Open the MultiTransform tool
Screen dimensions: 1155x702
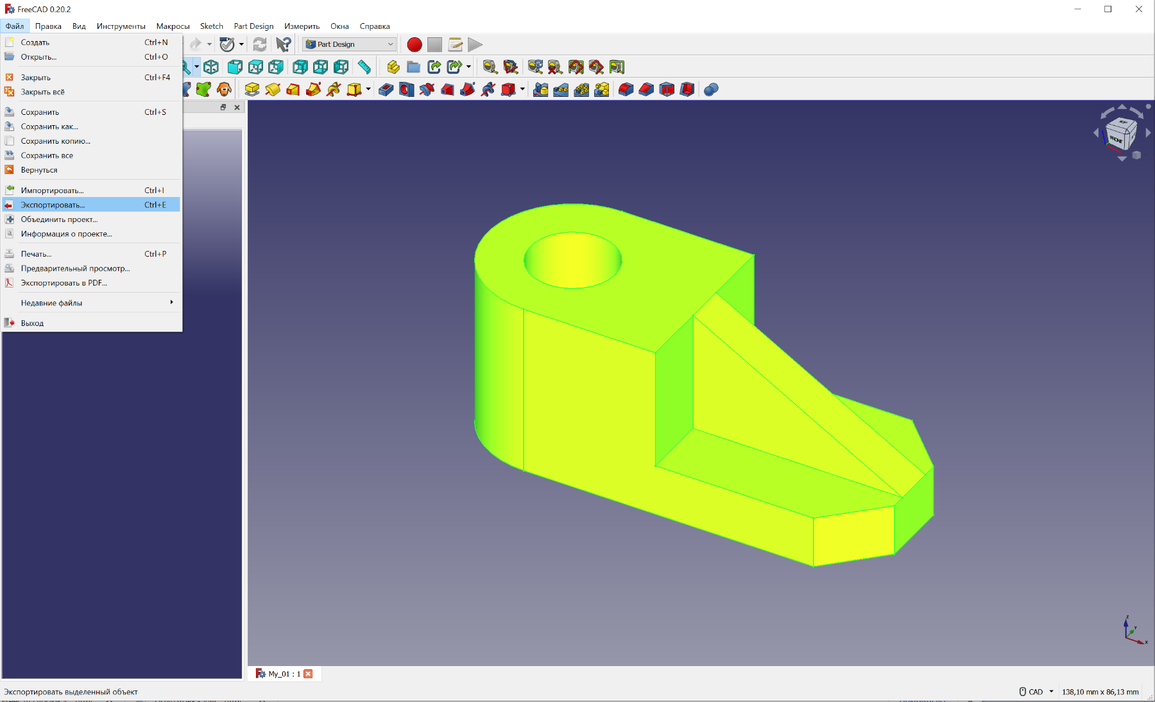click(602, 89)
